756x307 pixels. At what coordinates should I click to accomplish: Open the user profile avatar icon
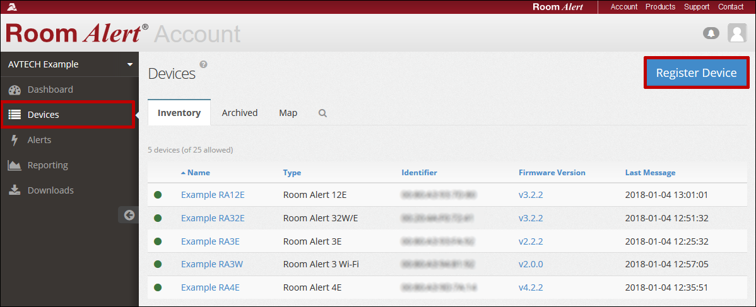point(737,33)
